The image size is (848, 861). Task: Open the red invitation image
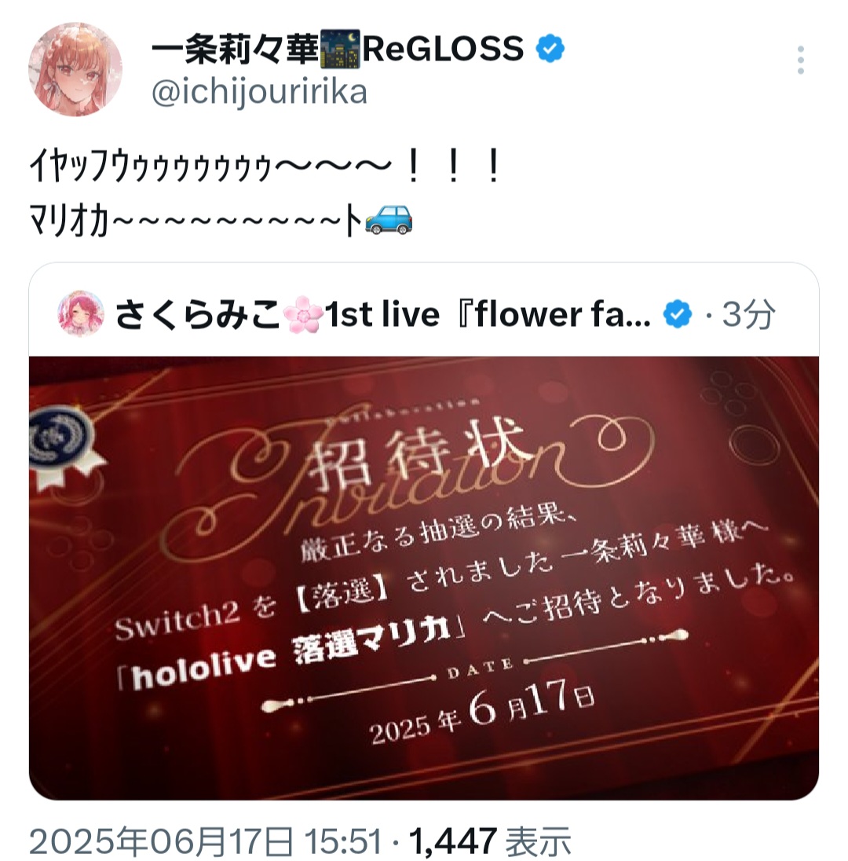coord(424,577)
